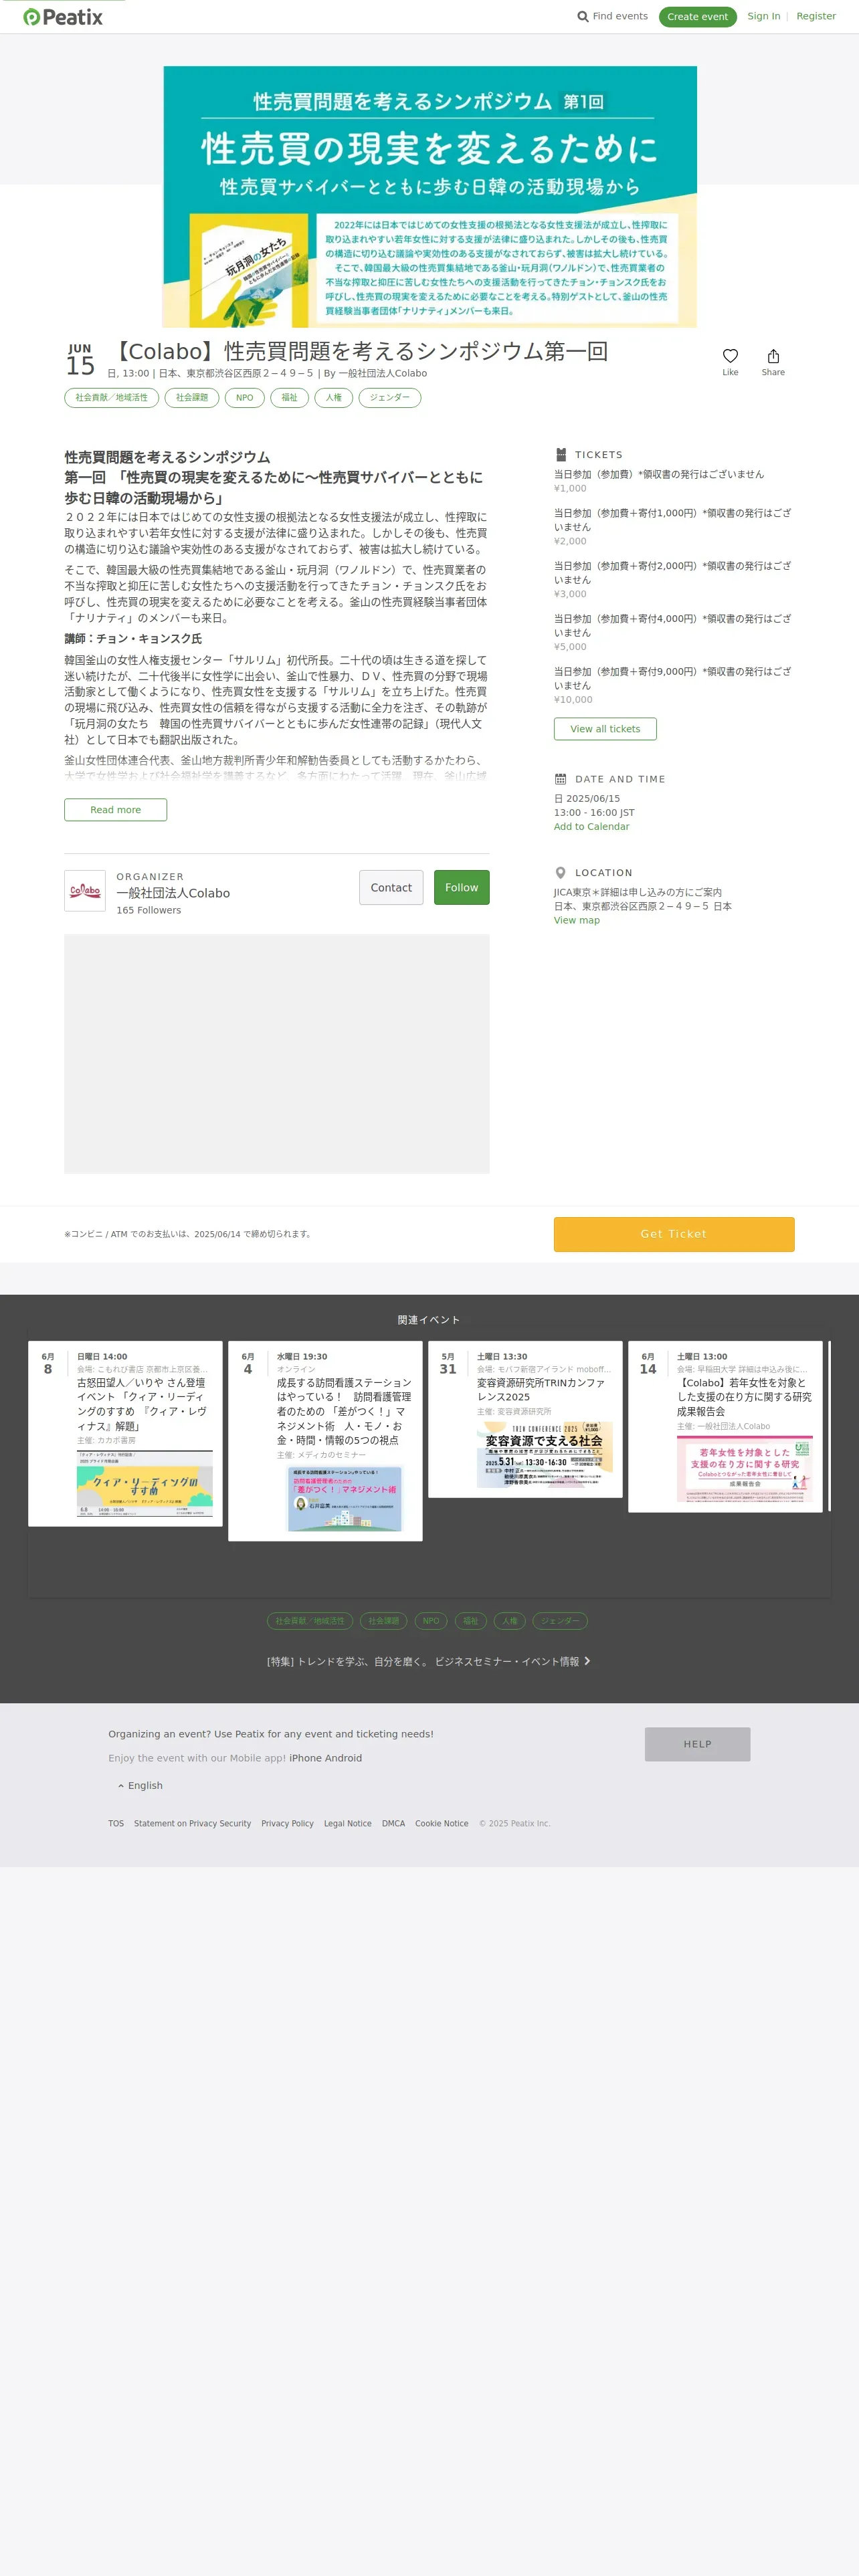Click the chevron after ビジネスセミナー・イベント情報
Viewport: 859px width, 2576px height.
tap(587, 1661)
